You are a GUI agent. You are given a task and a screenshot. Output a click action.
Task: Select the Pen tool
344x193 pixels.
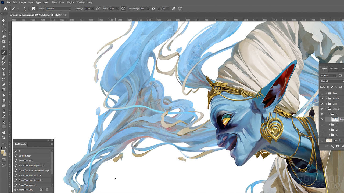[x=4, y=117]
